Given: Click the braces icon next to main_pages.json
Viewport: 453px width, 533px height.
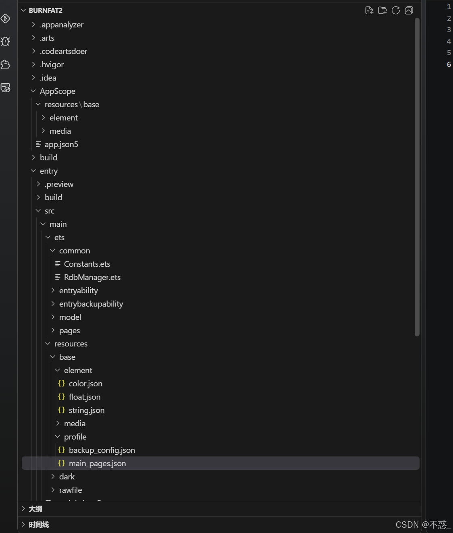Looking at the screenshot, I should click(61, 463).
